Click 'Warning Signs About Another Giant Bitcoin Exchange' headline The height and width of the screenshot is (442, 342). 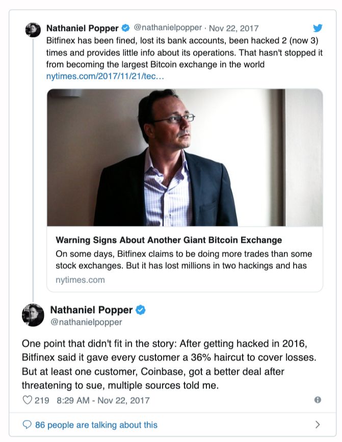169,240
